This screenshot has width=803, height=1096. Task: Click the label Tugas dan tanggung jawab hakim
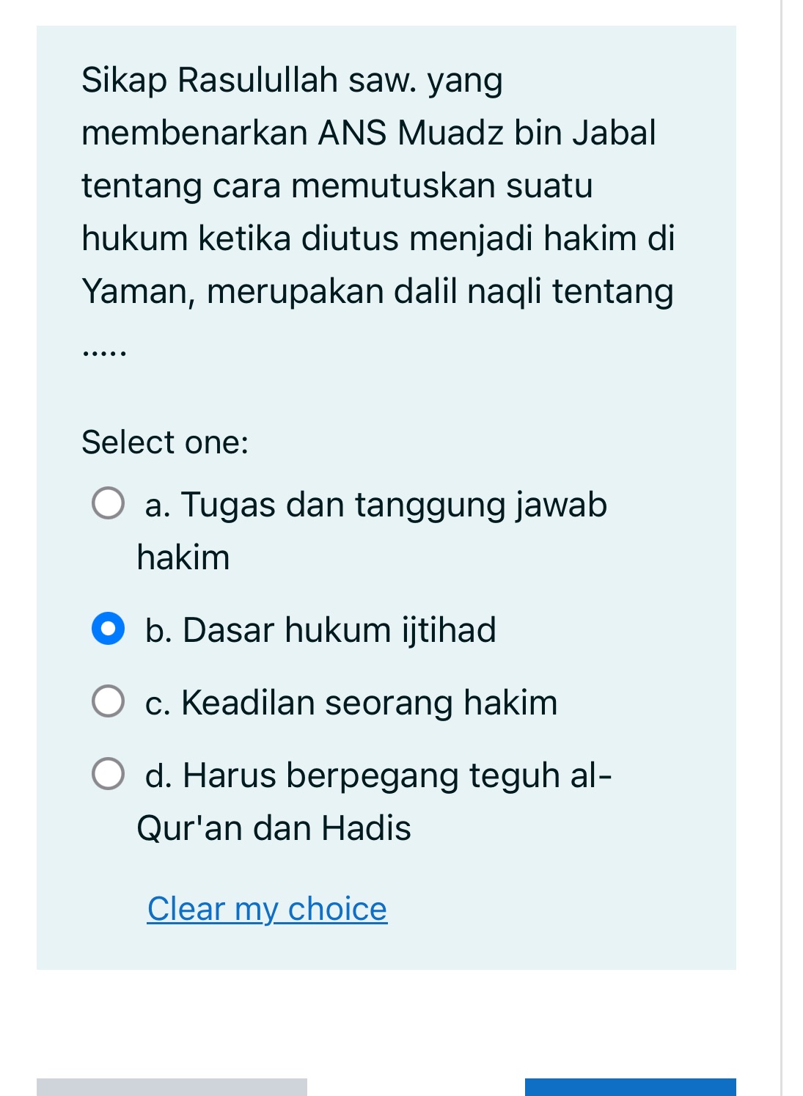[x=374, y=503]
